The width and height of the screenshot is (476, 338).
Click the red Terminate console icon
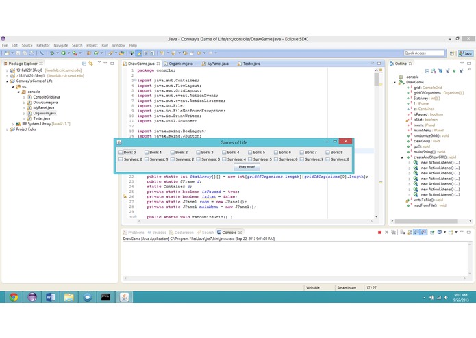coord(379,233)
